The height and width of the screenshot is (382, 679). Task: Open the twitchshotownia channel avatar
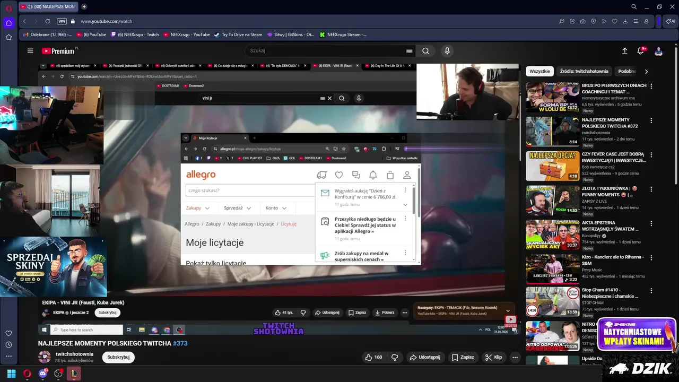[45, 357]
